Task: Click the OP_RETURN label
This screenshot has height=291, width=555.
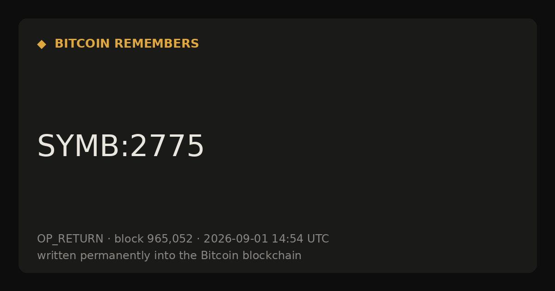Action: click(70, 239)
